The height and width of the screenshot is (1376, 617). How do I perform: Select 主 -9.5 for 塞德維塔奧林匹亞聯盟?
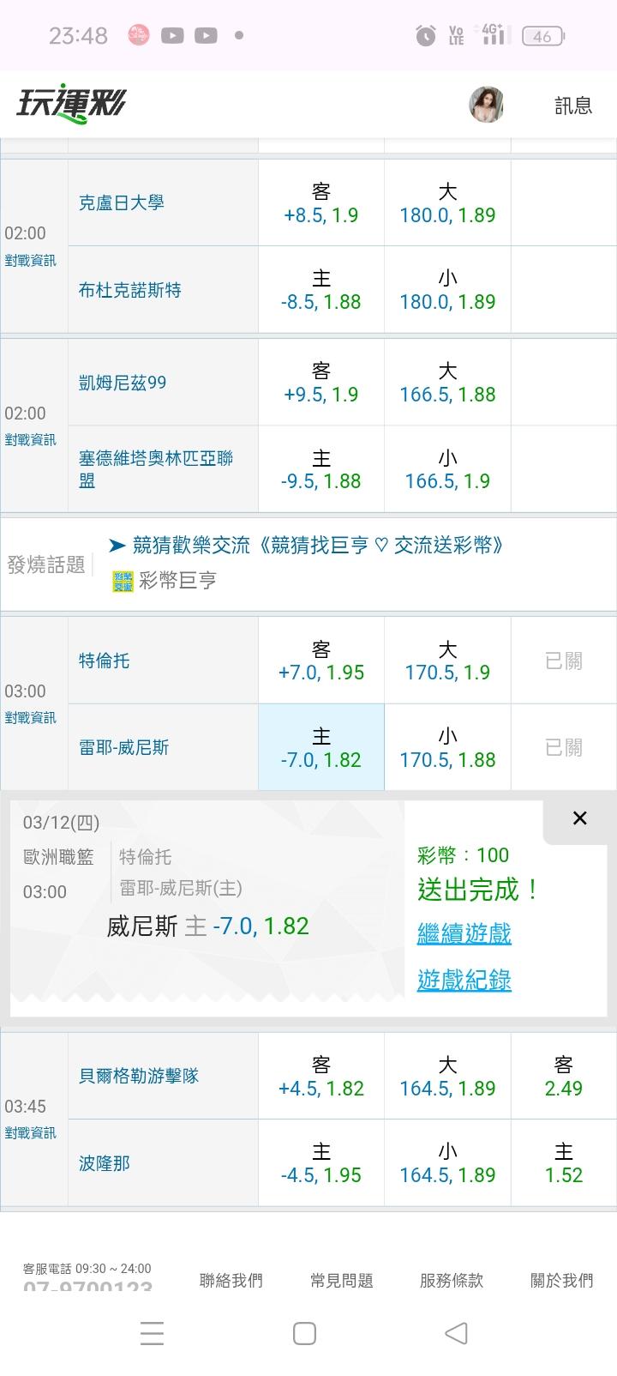[321, 470]
